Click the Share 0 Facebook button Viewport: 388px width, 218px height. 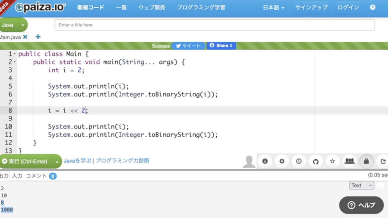221,46
